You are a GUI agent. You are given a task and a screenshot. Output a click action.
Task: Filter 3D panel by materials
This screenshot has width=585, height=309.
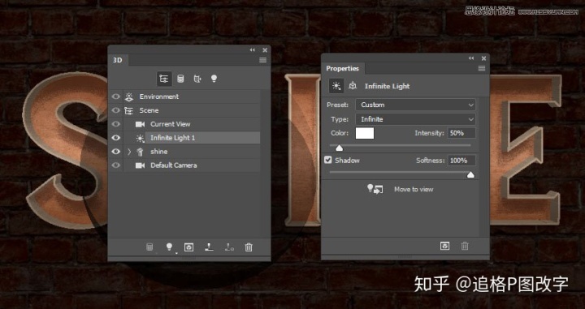[x=197, y=79]
